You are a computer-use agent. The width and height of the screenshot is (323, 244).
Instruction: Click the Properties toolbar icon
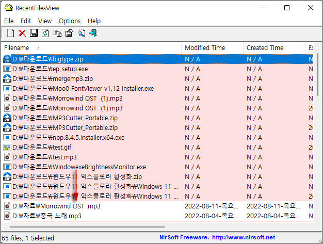click(x=69, y=33)
